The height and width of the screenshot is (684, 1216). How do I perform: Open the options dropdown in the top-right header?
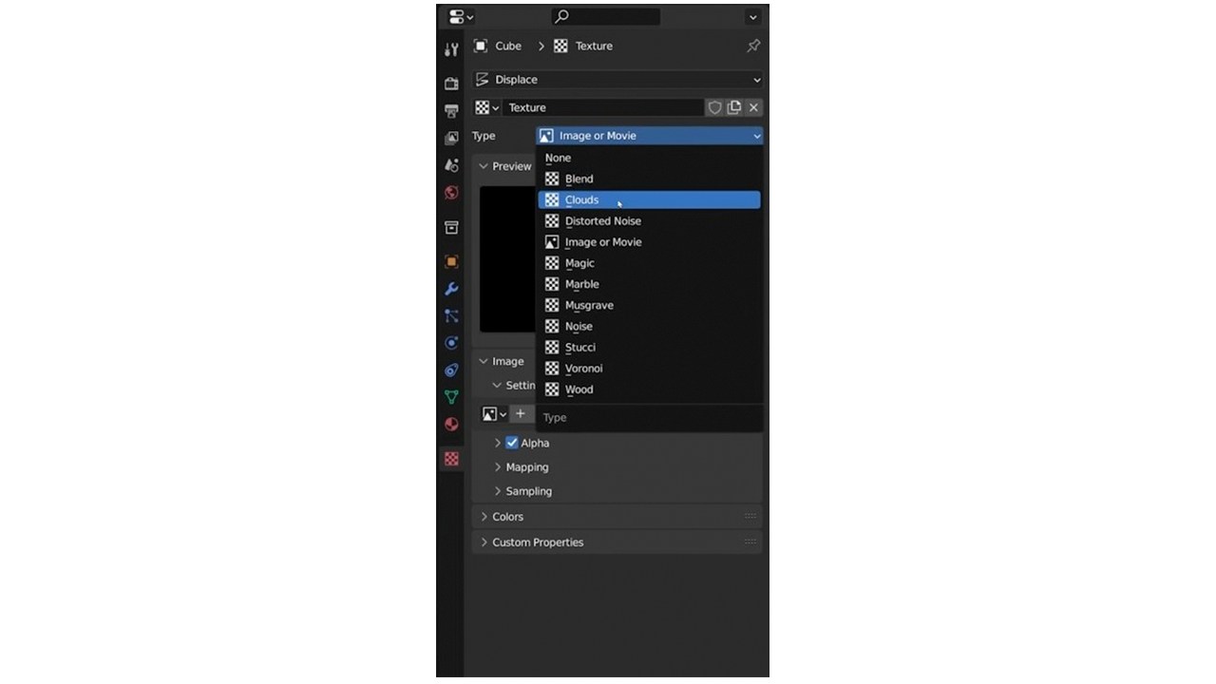753,17
